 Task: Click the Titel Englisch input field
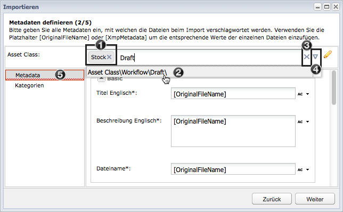[x=233, y=94]
